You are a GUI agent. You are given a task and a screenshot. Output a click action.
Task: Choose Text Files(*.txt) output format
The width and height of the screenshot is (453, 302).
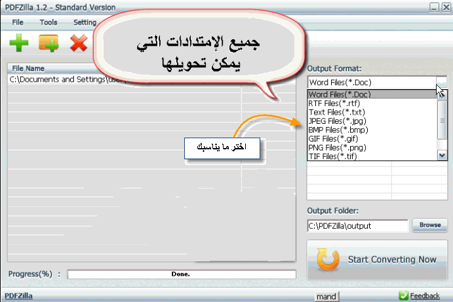(372, 112)
